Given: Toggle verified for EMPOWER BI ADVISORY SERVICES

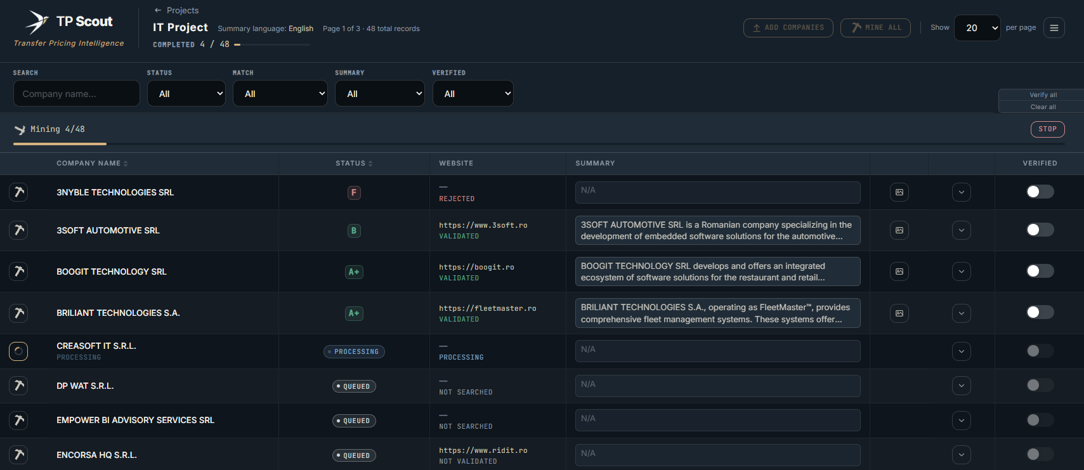Looking at the screenshot, I should [1040, 420].
